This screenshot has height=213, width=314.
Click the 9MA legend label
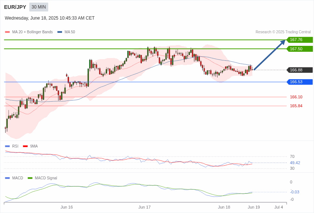click(x=34, y=146)
